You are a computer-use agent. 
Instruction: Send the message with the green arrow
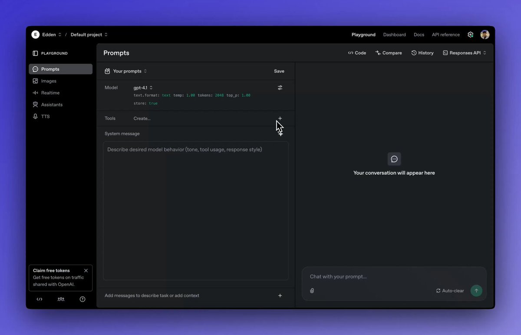476,291
